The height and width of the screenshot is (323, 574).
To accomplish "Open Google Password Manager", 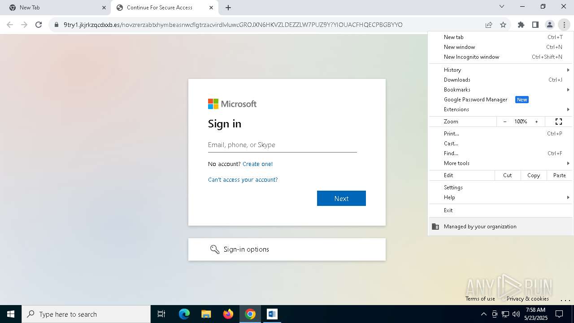I will (501, 100).
